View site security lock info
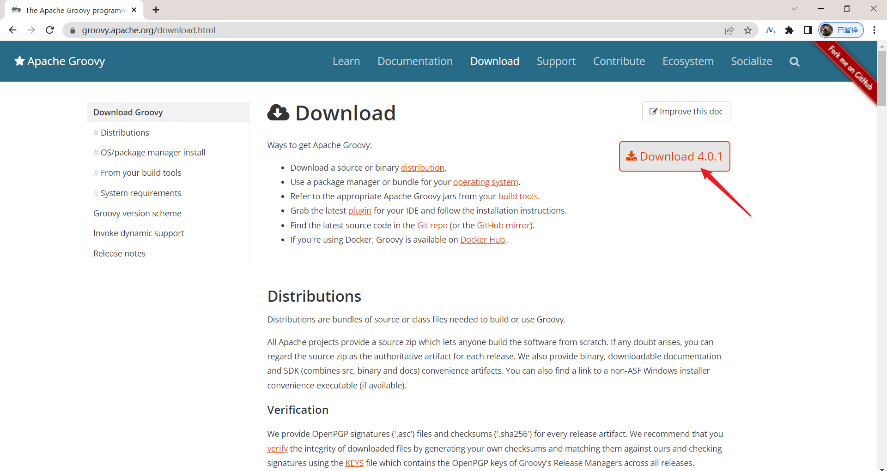Image resolution: width=887 pixels, height=471 pixels. [73, 30]
